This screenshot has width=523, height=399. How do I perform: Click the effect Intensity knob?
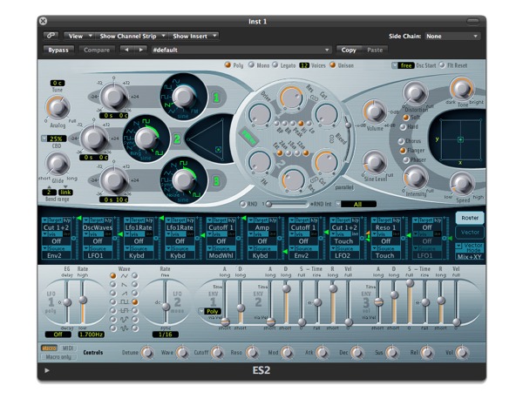pyautogui.click(x=415, y=177)
